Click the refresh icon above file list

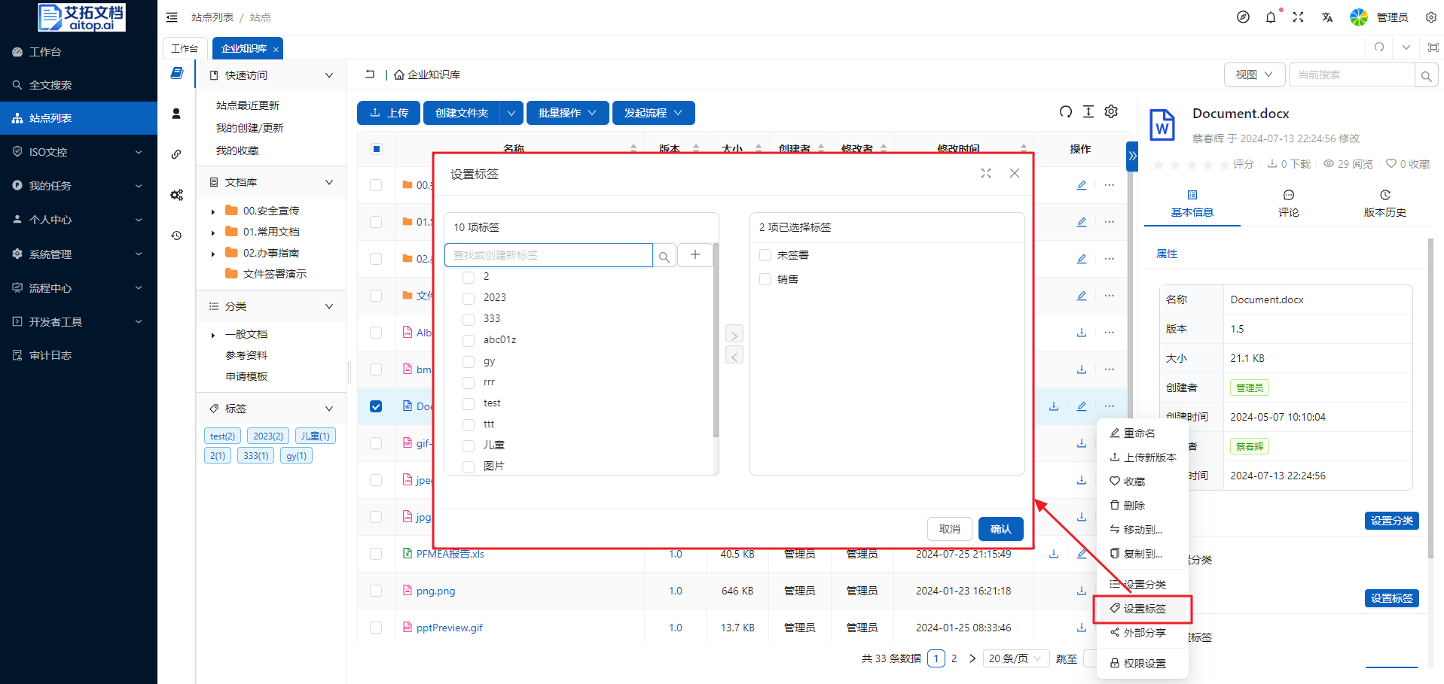point(1065,112)
